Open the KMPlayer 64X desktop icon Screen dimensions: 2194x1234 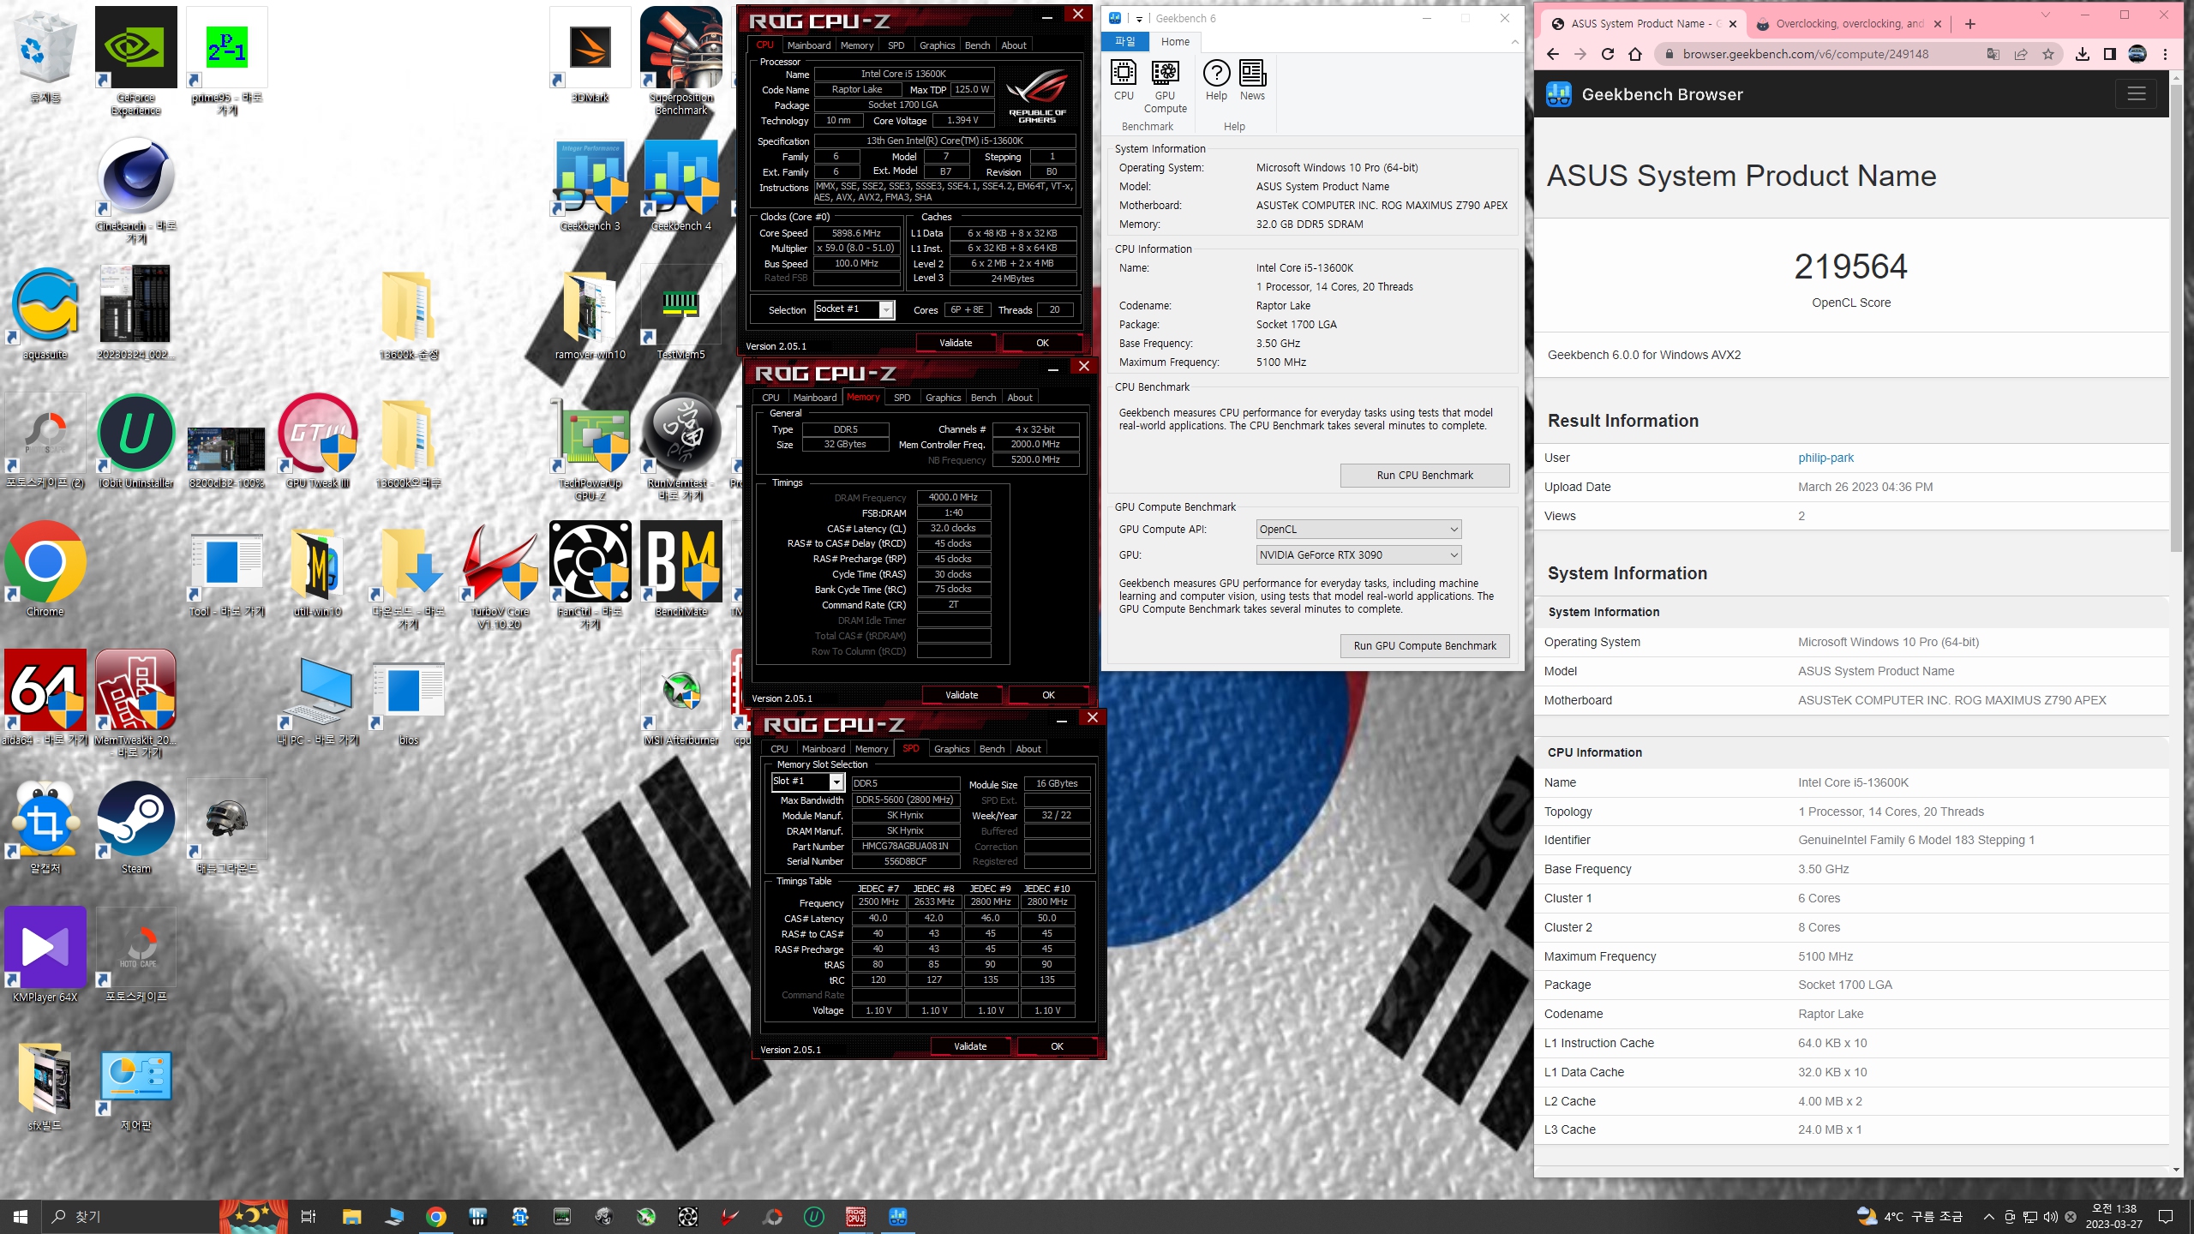tap(45, 955)
